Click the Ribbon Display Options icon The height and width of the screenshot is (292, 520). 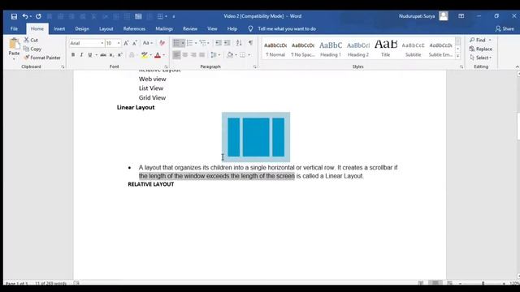pyautogui.click(x=461, y=16)
